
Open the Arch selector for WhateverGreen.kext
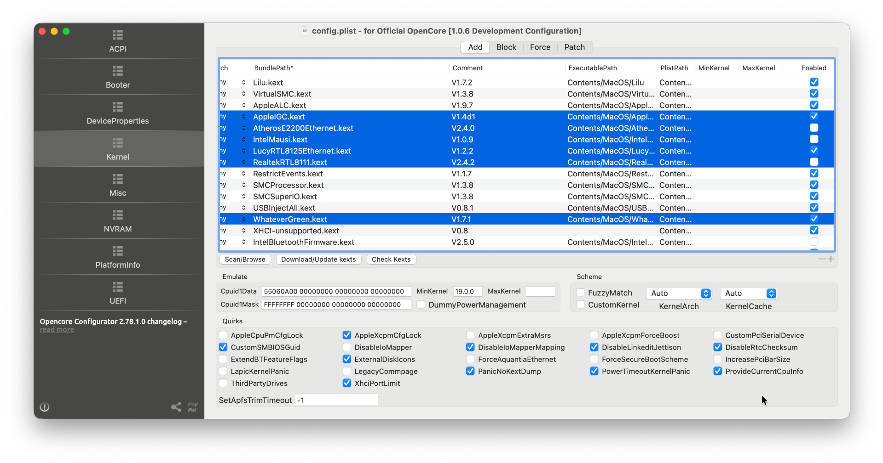[x=243, y=219]
